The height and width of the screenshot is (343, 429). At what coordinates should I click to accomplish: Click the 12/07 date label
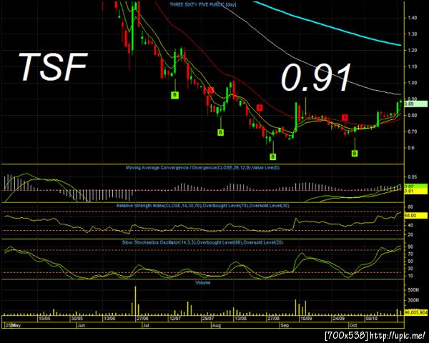pyautogui.click(x=175, y=319)
